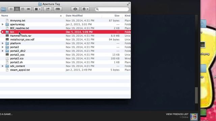216x121 pixels.
Task: Select the HammerTools.rar file icon
Action: pyautogui.click(x=7, y=36)
